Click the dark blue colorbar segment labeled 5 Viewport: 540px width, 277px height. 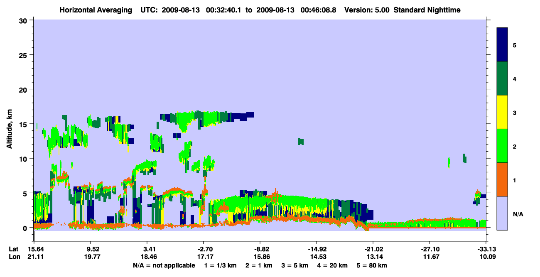[502, 45]
